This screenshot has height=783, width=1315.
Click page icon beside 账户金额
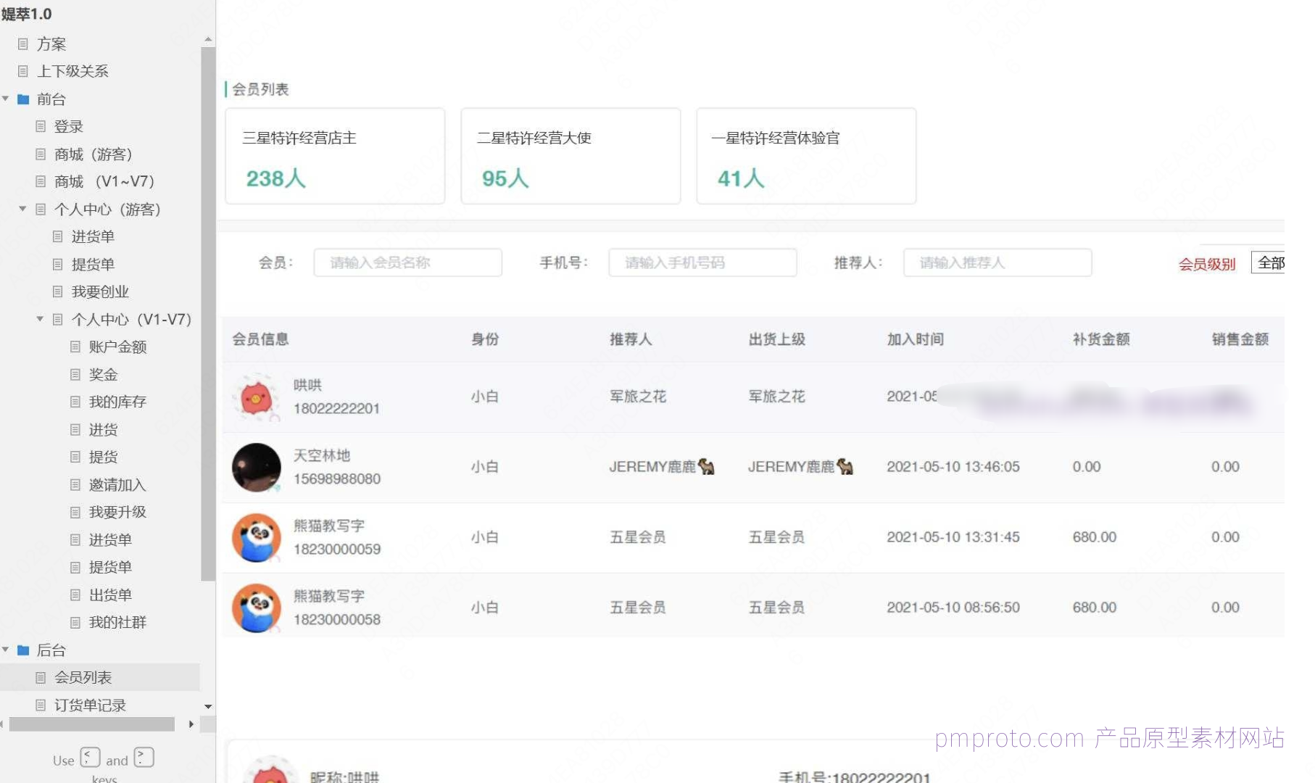coord(75,347)
